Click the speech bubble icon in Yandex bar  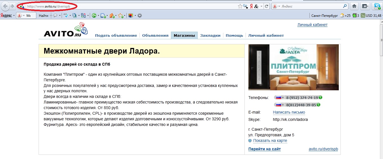[55, 15]
